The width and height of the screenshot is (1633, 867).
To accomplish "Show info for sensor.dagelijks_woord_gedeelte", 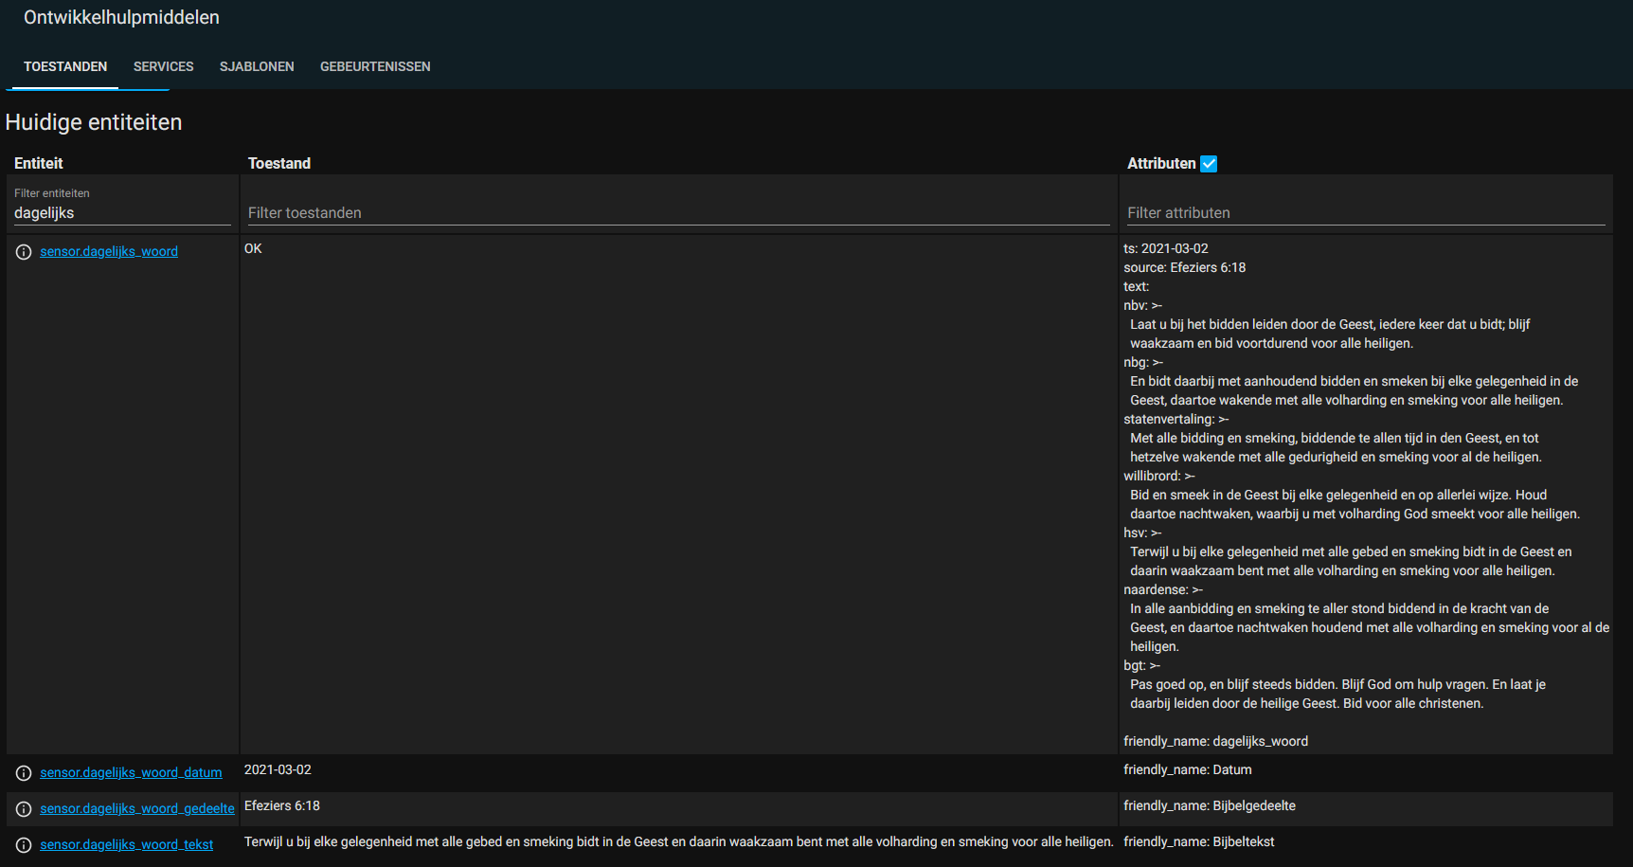I will click(x=24, y=809).
